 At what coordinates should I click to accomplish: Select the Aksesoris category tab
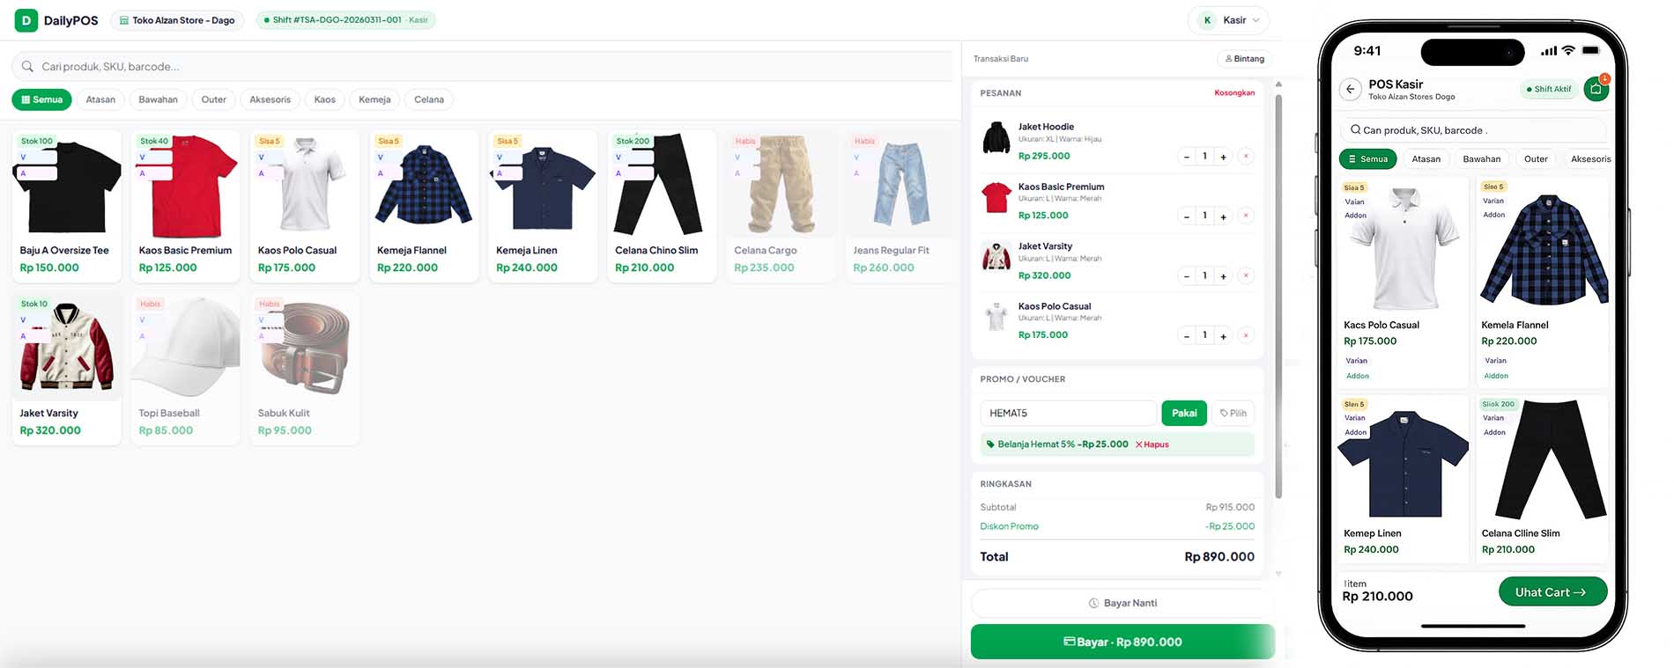click(270, 99)
